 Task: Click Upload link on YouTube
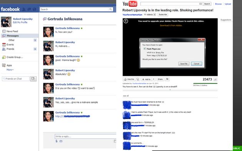tap(228, 4)
